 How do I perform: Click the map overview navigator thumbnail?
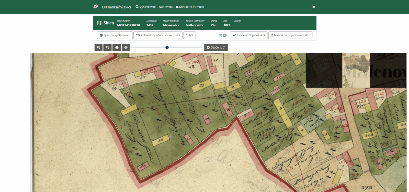(356, 70)
